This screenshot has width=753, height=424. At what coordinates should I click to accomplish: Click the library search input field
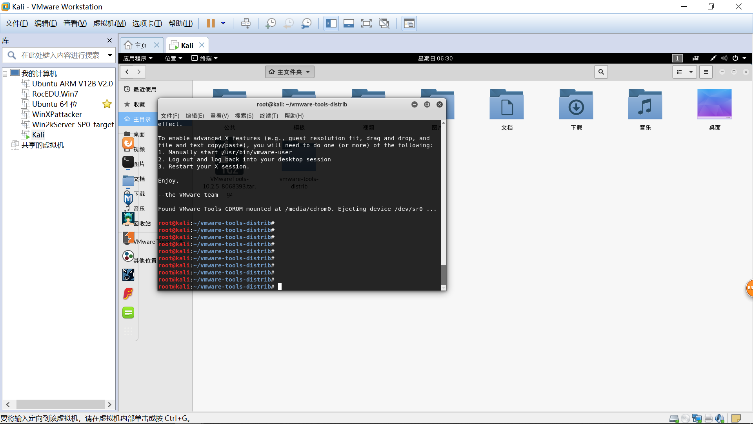point(61,55)
